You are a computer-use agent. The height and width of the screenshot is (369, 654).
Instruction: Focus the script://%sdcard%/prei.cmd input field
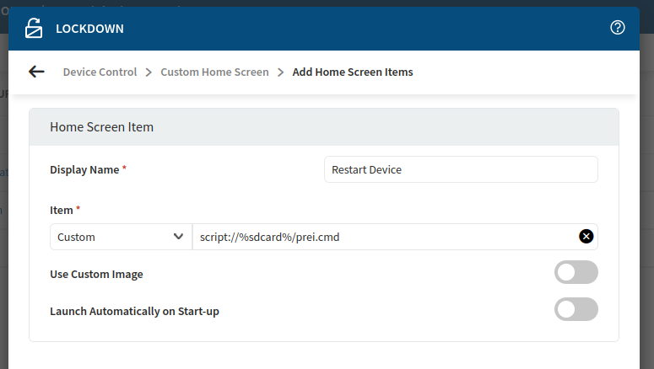point(384,237)
